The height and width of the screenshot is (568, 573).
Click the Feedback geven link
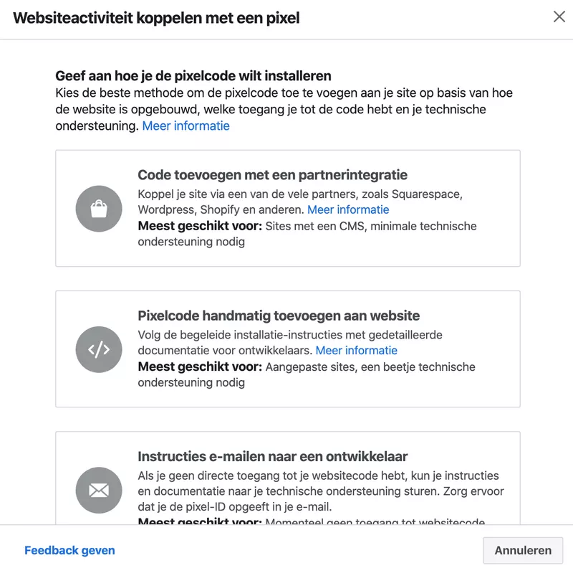pyautogui.click(x=69, y=550)
